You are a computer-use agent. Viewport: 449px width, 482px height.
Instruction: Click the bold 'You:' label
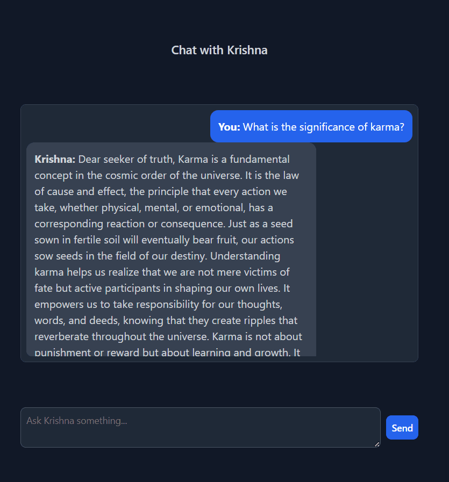(x=229, y=127)
